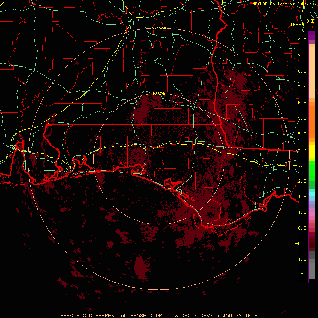Pick the orange segment of the color bar
Image resolution: width=318 pixels, height=318 pixels.
pos(312,122)
